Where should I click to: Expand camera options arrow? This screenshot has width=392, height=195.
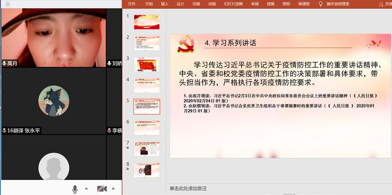pyautogui.click(x=113, y=189)
